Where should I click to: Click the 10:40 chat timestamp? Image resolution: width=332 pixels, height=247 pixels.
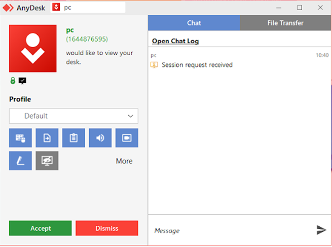click(322, 55)
